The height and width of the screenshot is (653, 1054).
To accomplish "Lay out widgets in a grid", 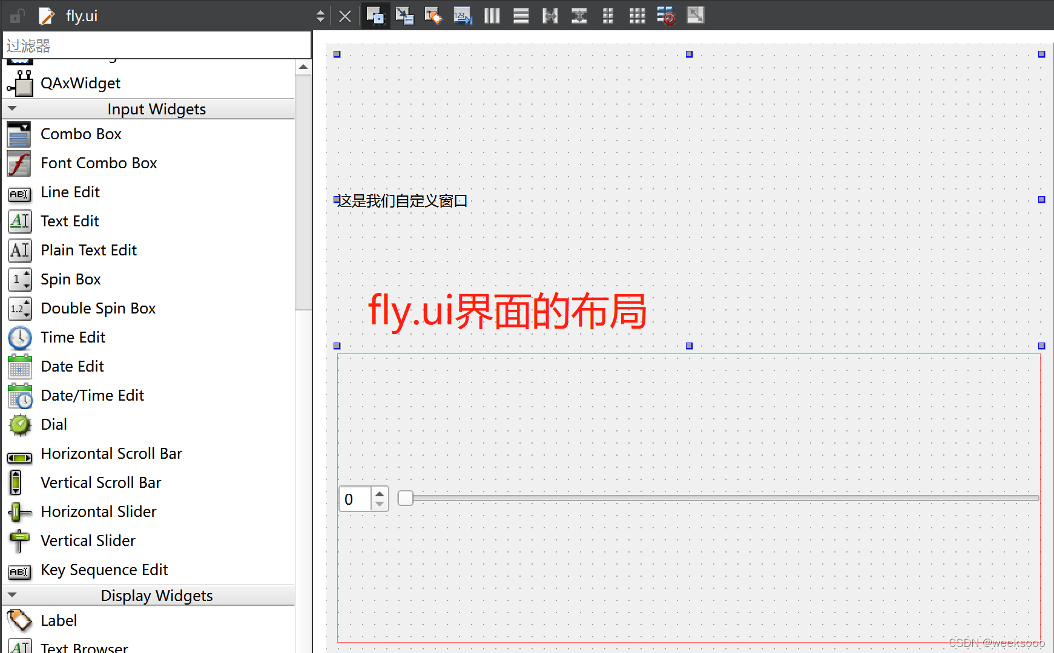I will point(637,16).
